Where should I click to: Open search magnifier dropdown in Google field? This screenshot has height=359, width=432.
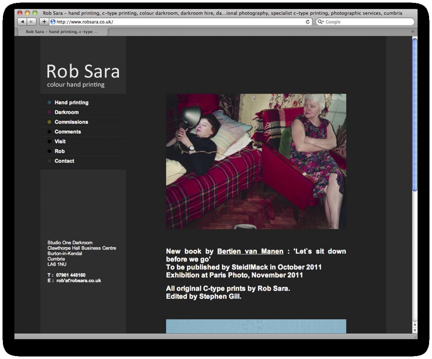pos(321,22)
